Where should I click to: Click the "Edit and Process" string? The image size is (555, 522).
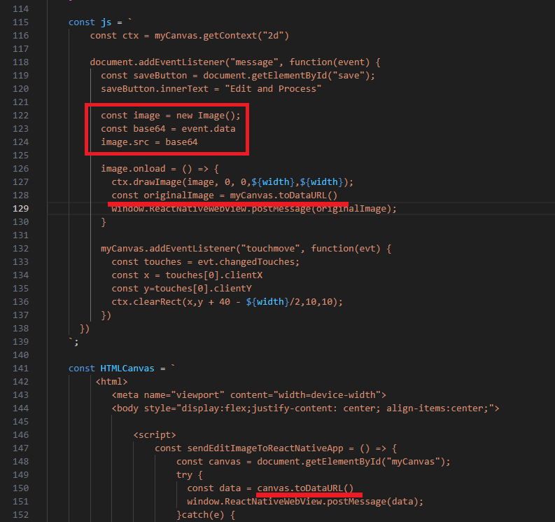(273, 89)
